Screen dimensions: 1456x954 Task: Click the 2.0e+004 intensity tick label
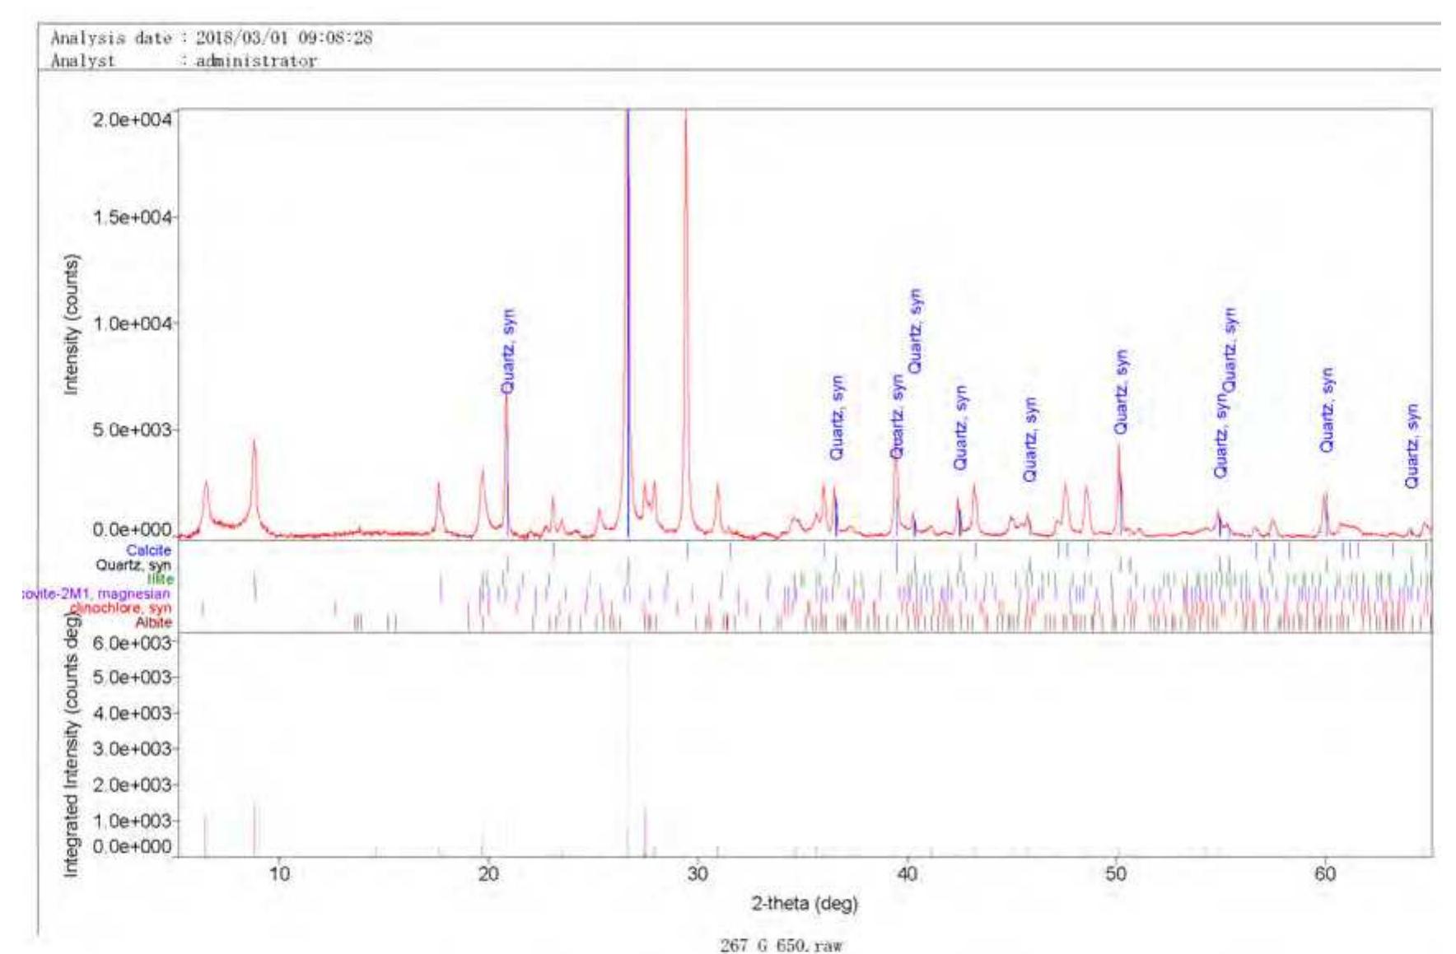click(132, 119)
